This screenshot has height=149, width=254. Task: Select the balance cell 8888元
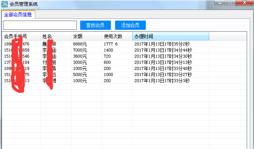tap(80, 44)
